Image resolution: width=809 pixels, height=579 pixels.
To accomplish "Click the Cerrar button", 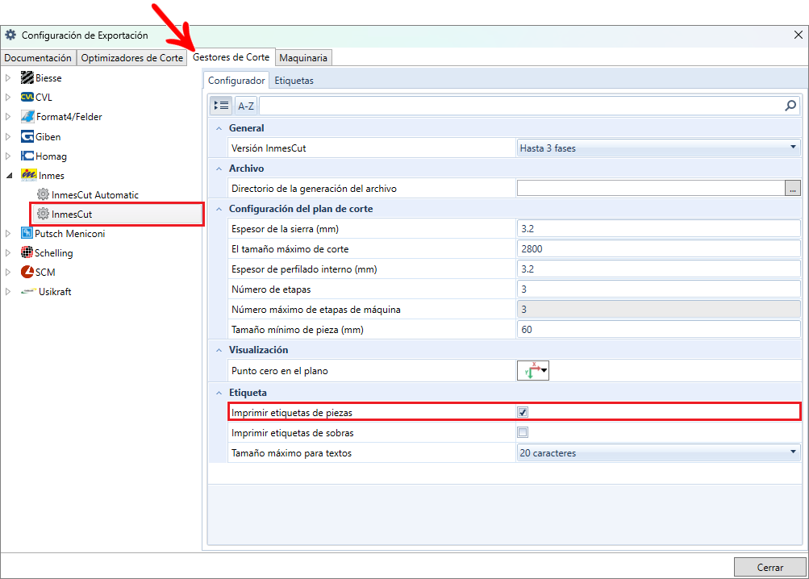I will click(770, 567).
